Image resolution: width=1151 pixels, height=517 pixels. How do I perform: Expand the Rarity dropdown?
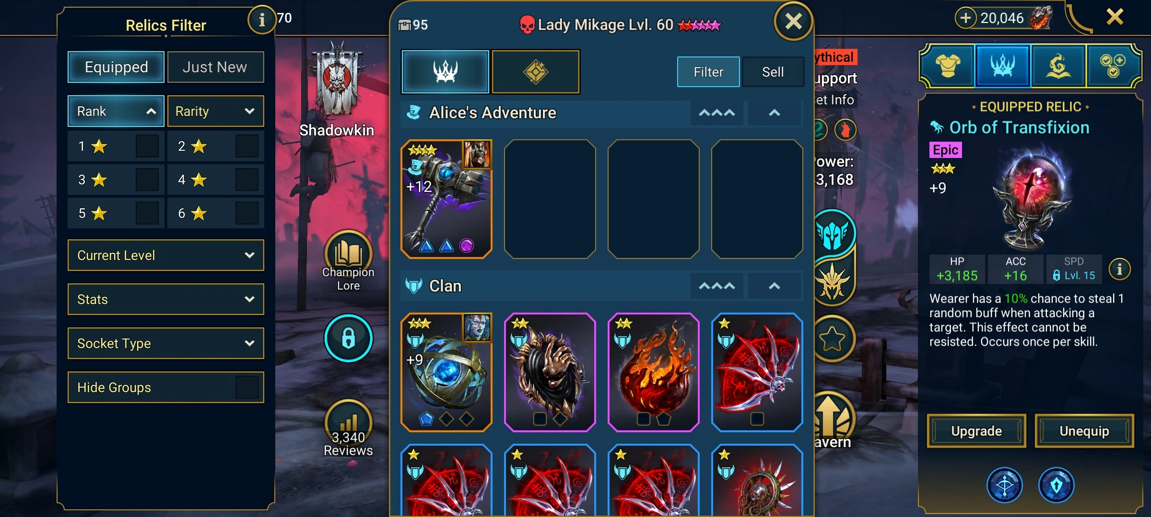pos(215,111)
